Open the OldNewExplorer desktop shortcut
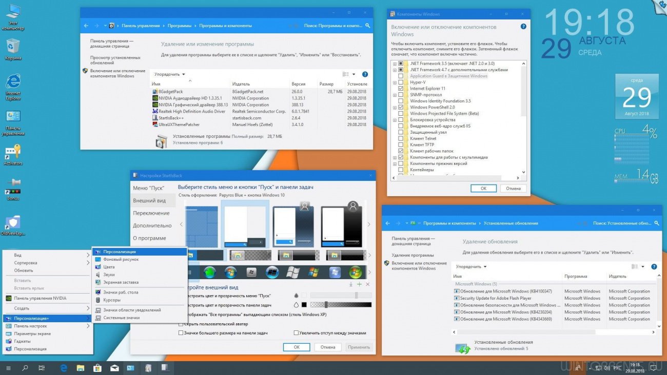The height and width of the screenshot is (375, 667). tap(13, 225)
